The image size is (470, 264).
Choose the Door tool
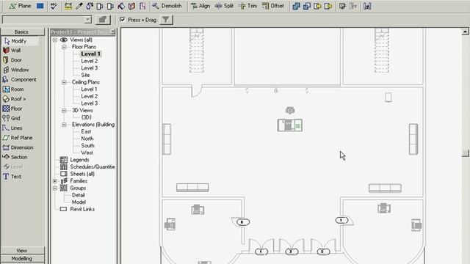(x=12, y=60)
